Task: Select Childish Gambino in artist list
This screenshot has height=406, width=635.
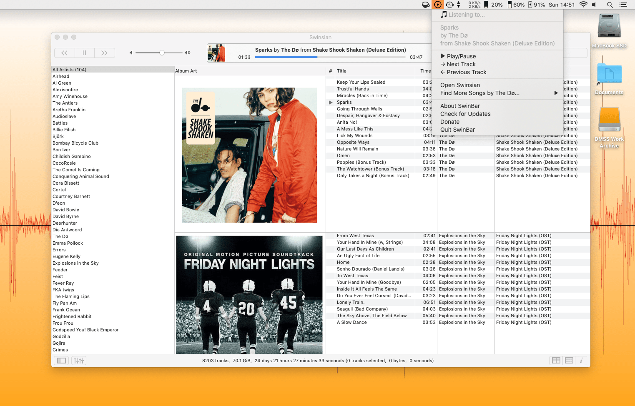Action: [x=113, y=156]
